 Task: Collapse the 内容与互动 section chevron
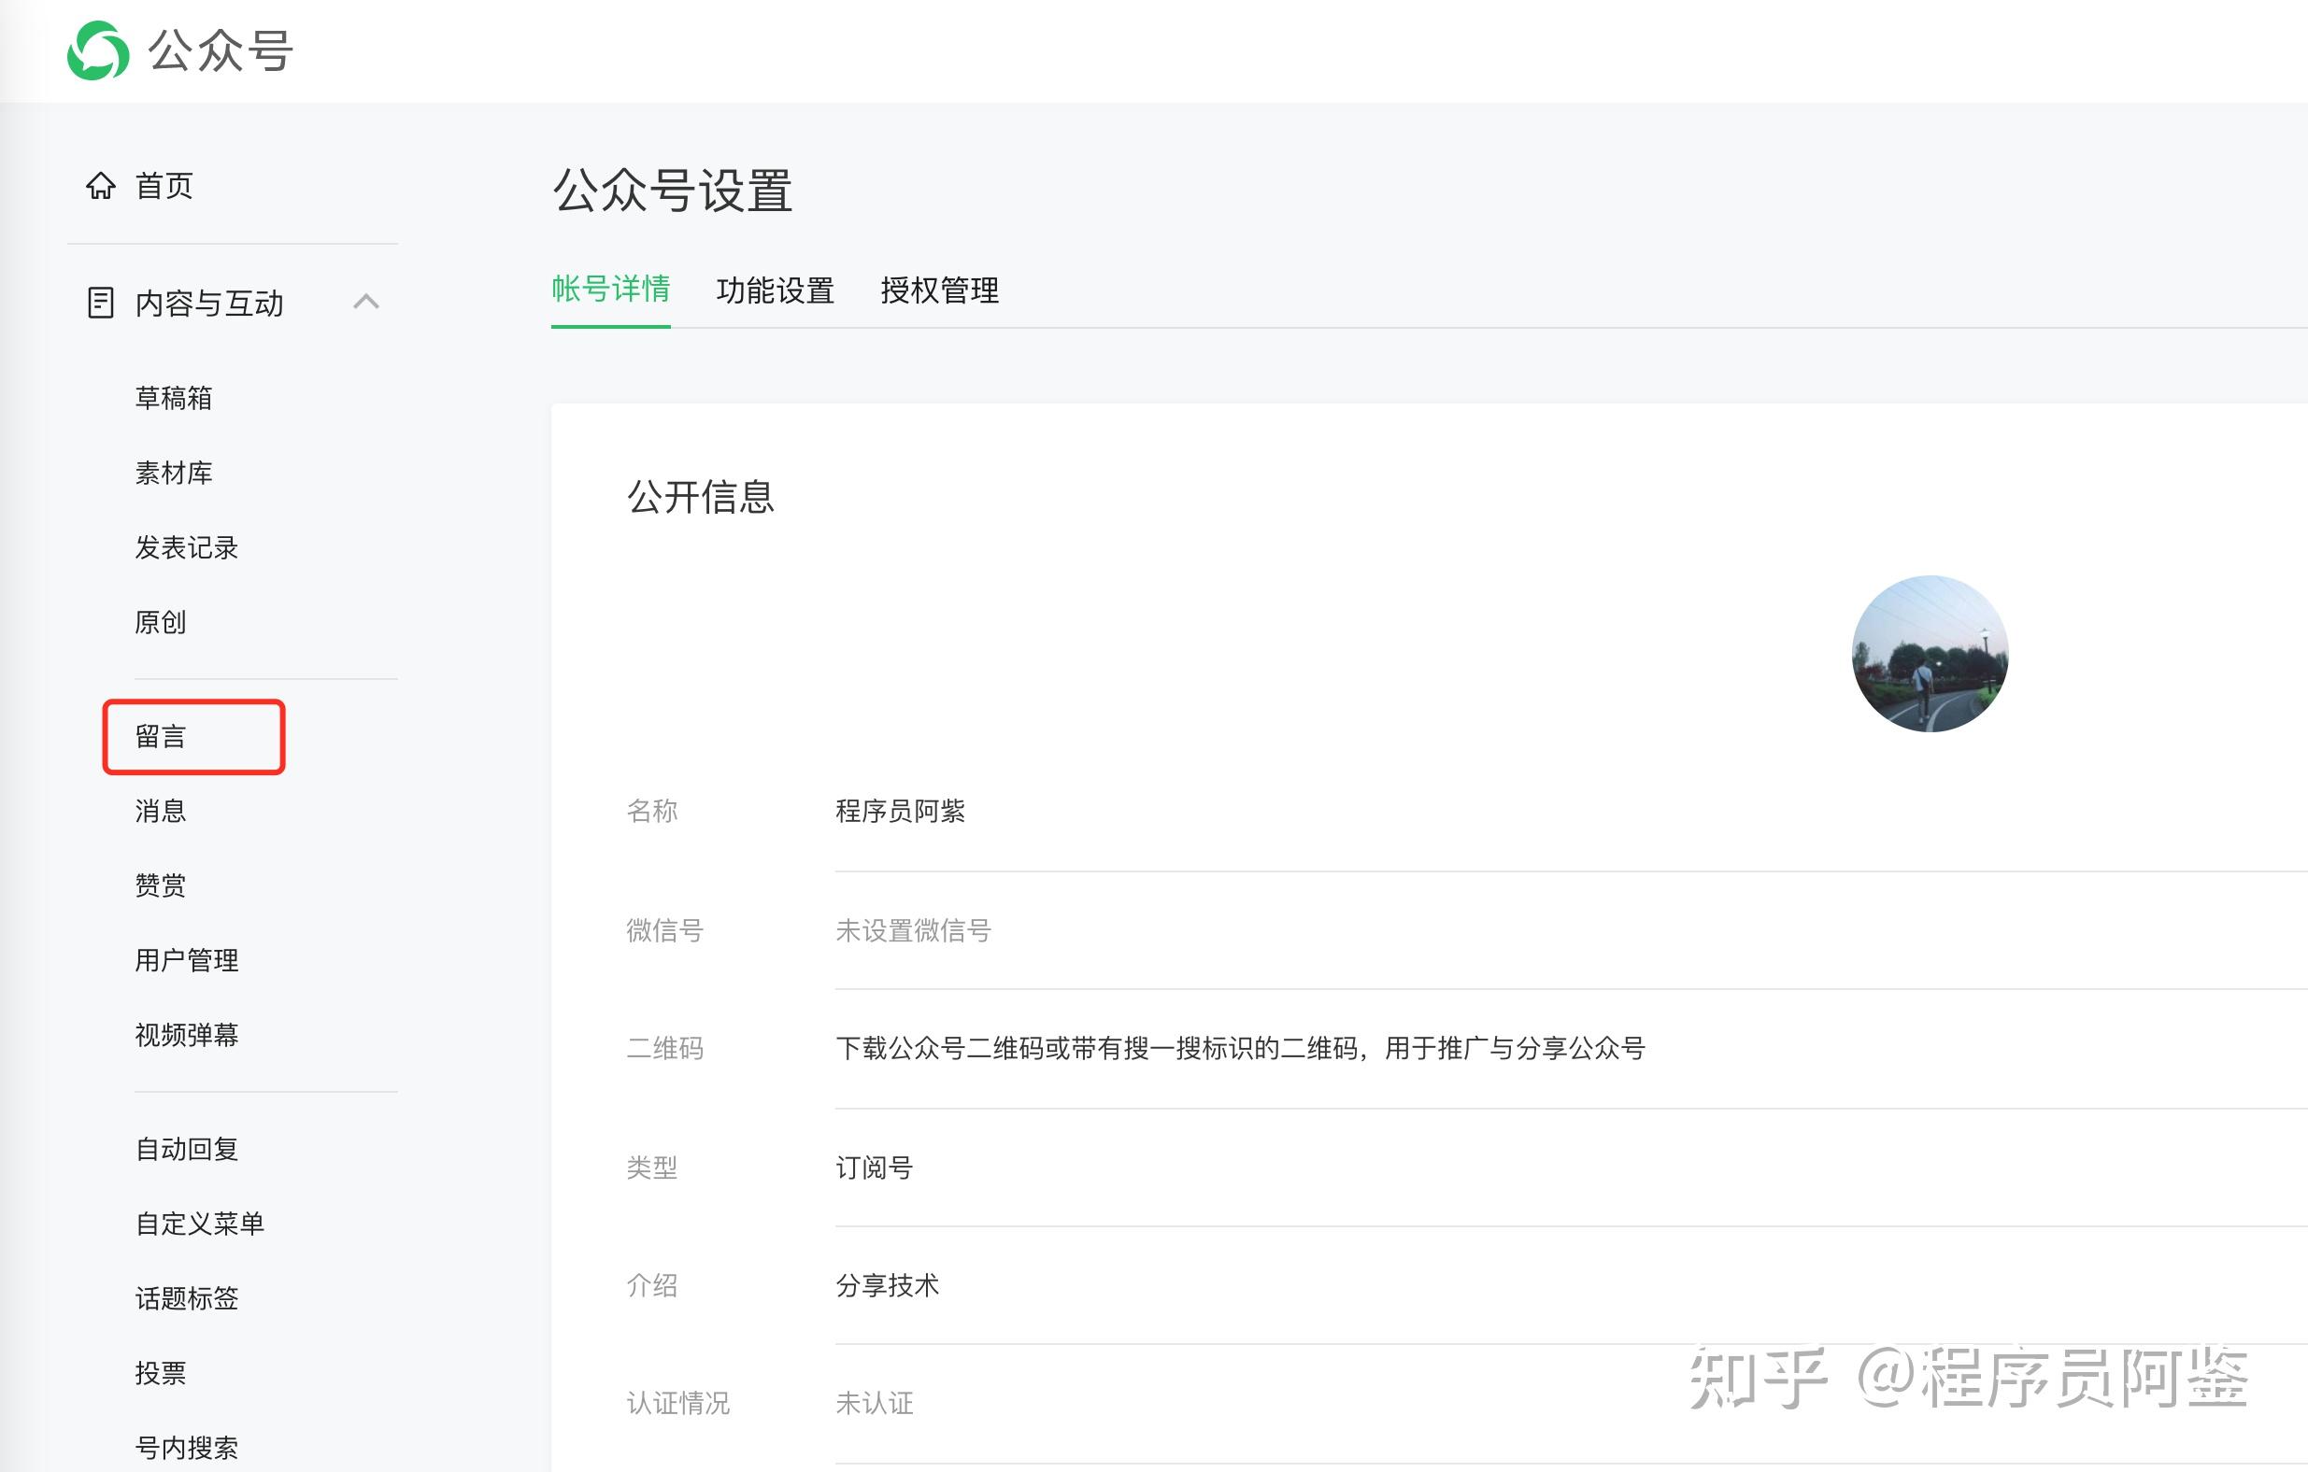coord(367,302)
